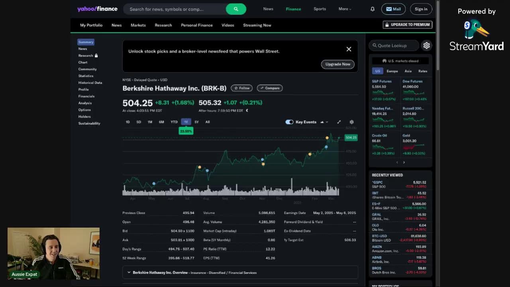Select the 5D chart range
This screenshot has width=510, height=287.
tap(139, 122)
